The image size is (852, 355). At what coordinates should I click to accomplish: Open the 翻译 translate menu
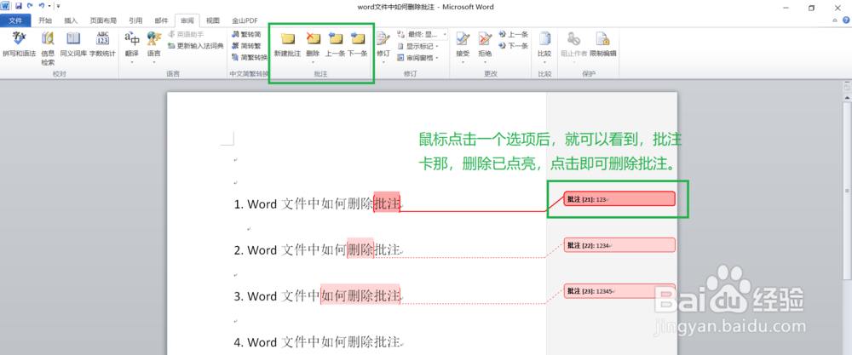pos(131,48)
